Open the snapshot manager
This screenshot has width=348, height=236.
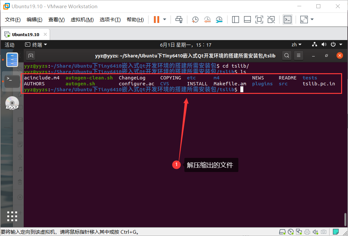click(x=219, y=19)
